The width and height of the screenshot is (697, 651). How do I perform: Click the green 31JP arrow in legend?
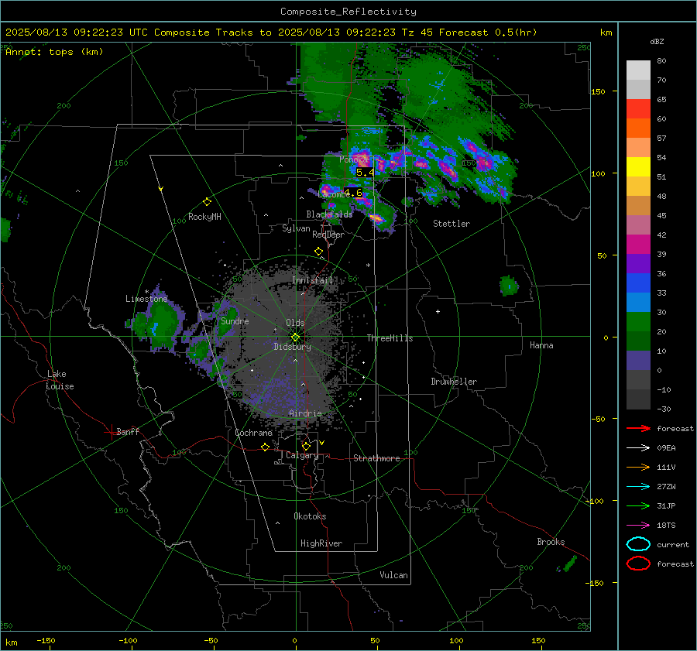(639, 505)
